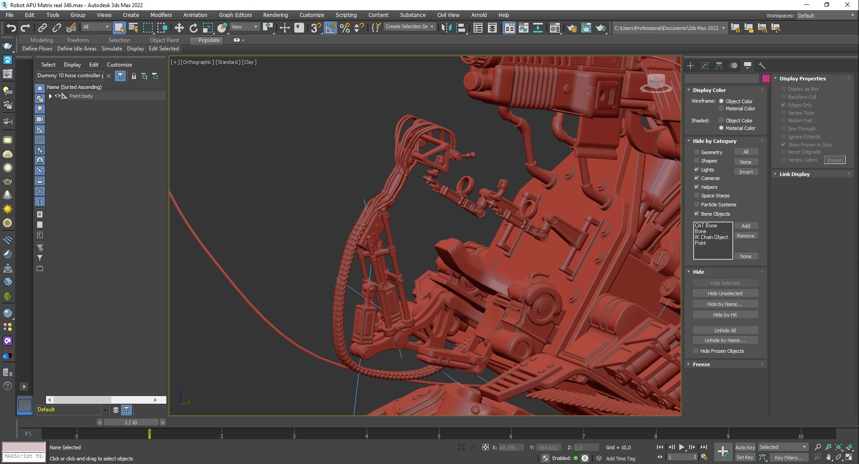Select Material Color wireframe radio button

click(721, 109)
